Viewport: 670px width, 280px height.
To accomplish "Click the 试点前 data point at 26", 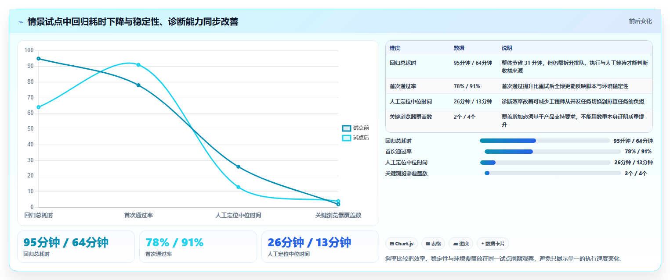I will [x=238, y=167].
